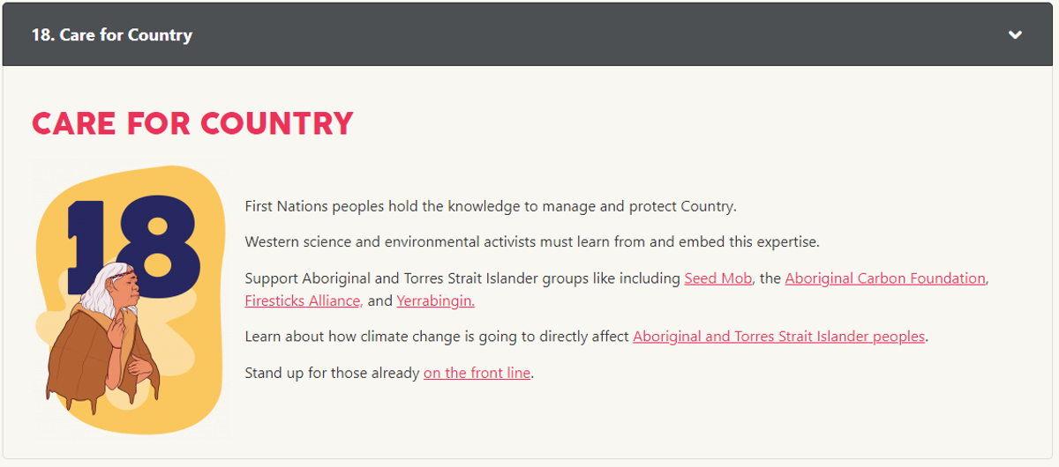
Task: Click the "Learn about how climate change" text
Action: [x=437, y=337]
